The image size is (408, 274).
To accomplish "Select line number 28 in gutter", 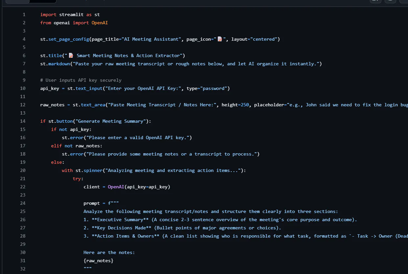I will pos(23,236).
